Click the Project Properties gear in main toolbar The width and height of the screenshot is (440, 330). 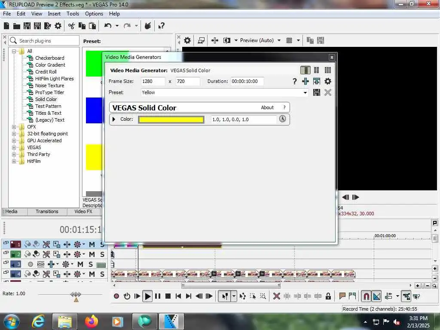58,26
